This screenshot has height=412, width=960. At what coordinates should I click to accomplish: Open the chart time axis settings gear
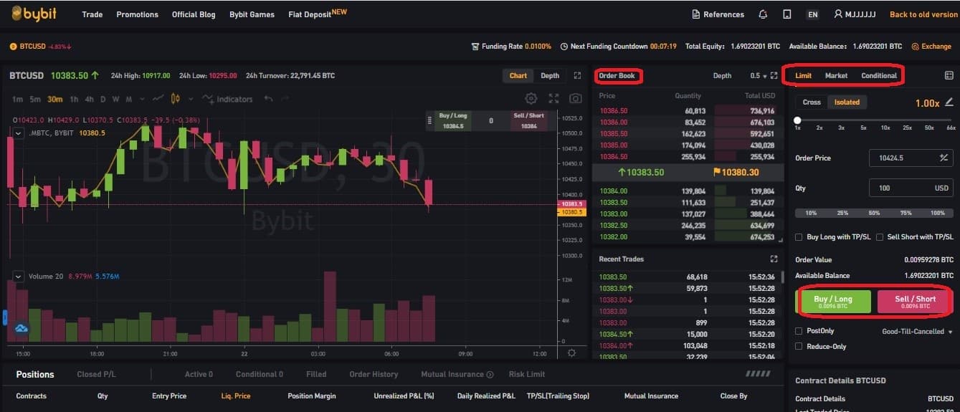point(571,353)
